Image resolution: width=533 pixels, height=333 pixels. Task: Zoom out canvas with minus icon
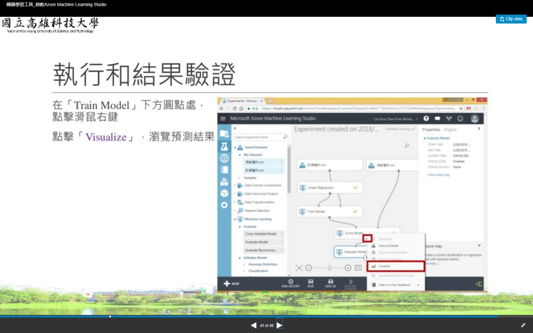point(308,268)
